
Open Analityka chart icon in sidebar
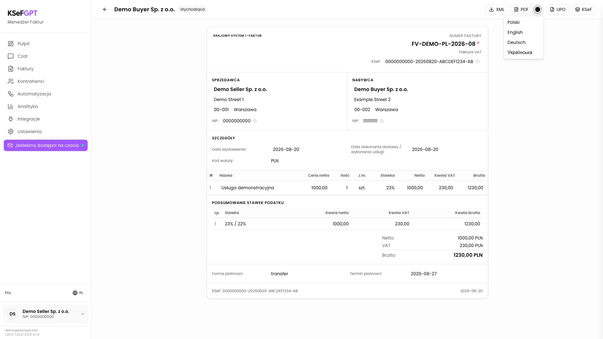point(11,106)
